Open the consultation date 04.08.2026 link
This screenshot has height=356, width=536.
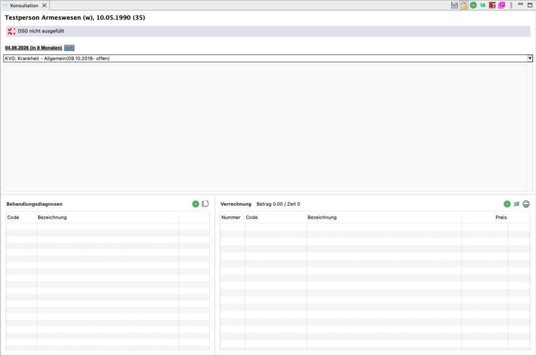pyautogui.click(x=33, y=48)
